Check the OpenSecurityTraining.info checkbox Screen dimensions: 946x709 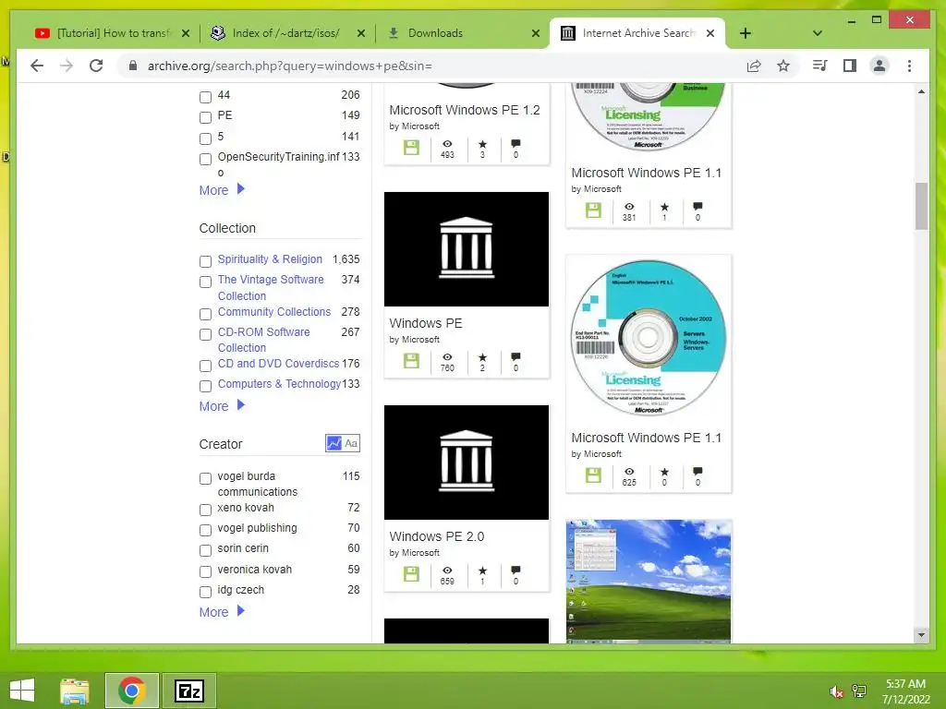pos(205,159)
